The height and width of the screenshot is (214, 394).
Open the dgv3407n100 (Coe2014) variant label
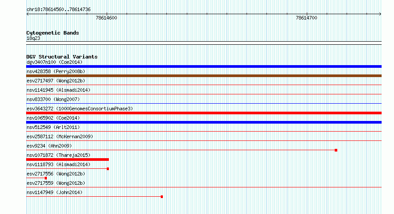[54, 62]
